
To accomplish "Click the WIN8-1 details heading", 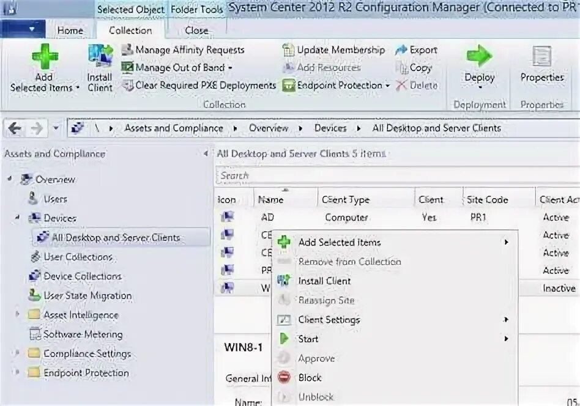I will [244, 347].
